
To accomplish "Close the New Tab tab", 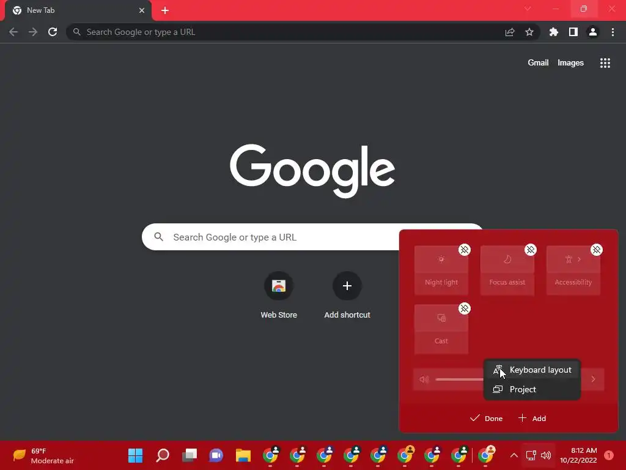I will pyautogui.click(x=142, y=10).
